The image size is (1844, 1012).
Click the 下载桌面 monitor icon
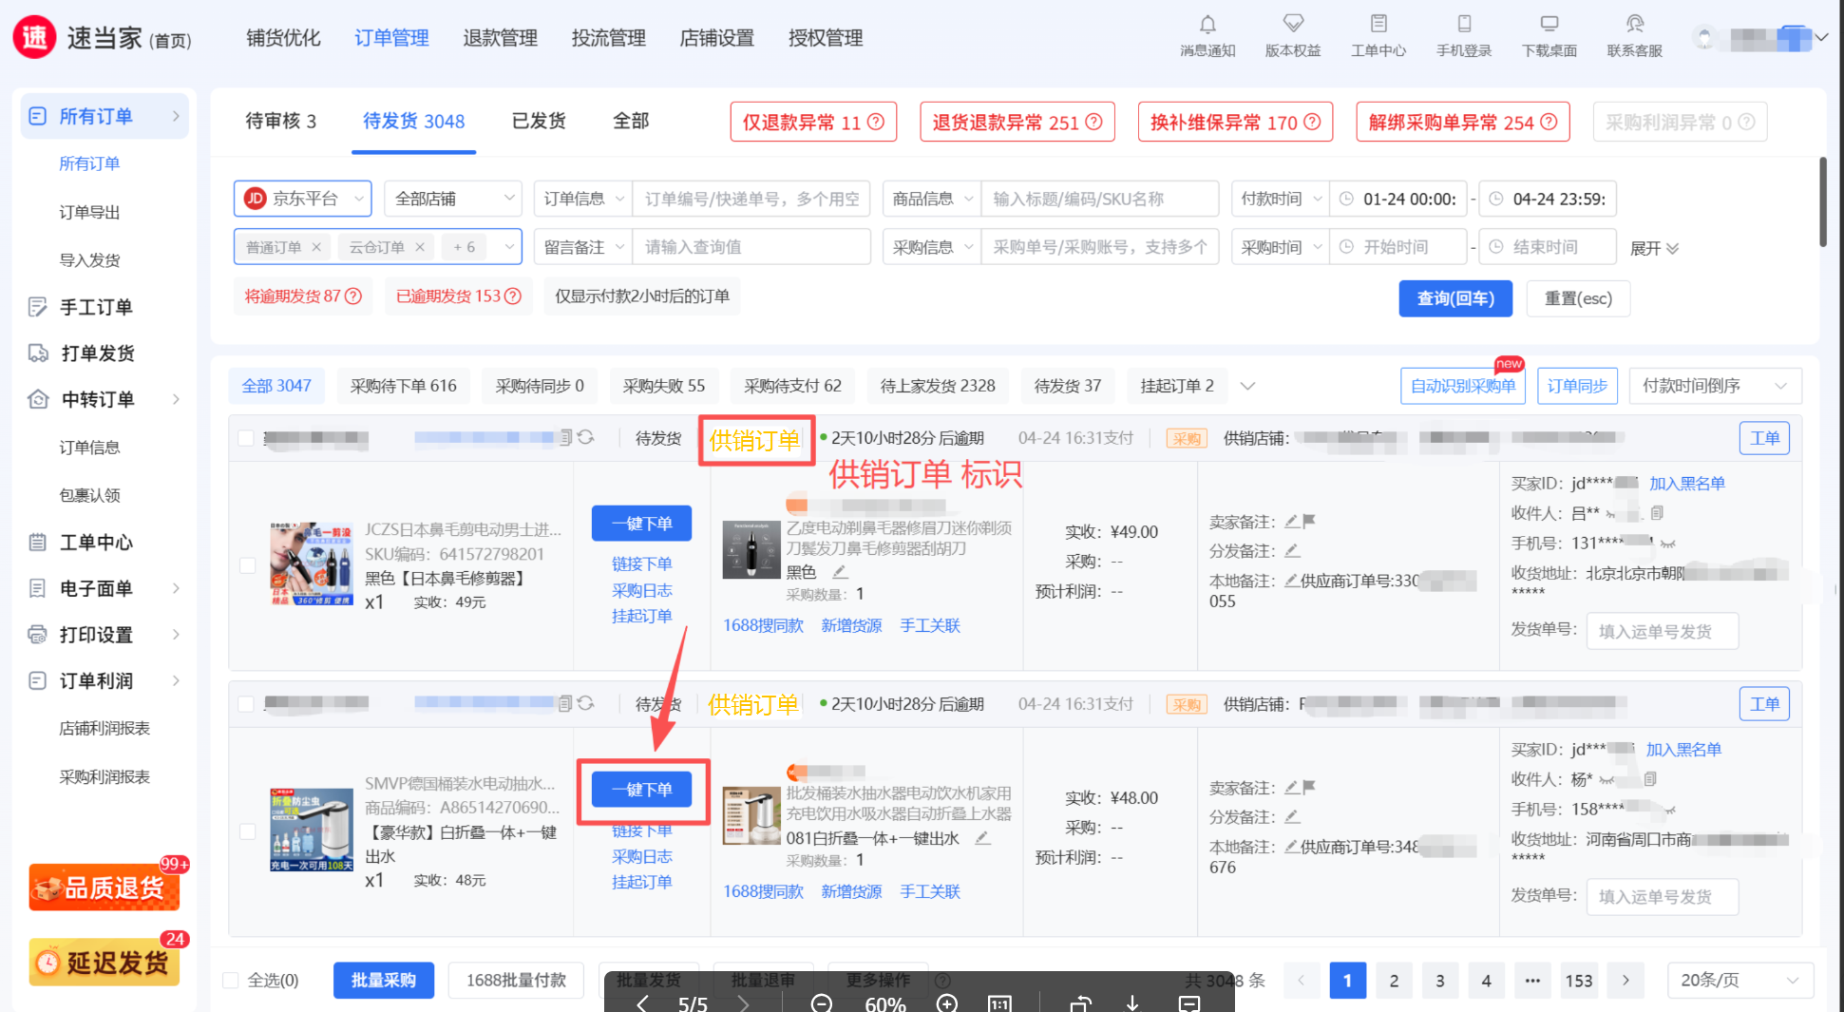point(1549,25)
